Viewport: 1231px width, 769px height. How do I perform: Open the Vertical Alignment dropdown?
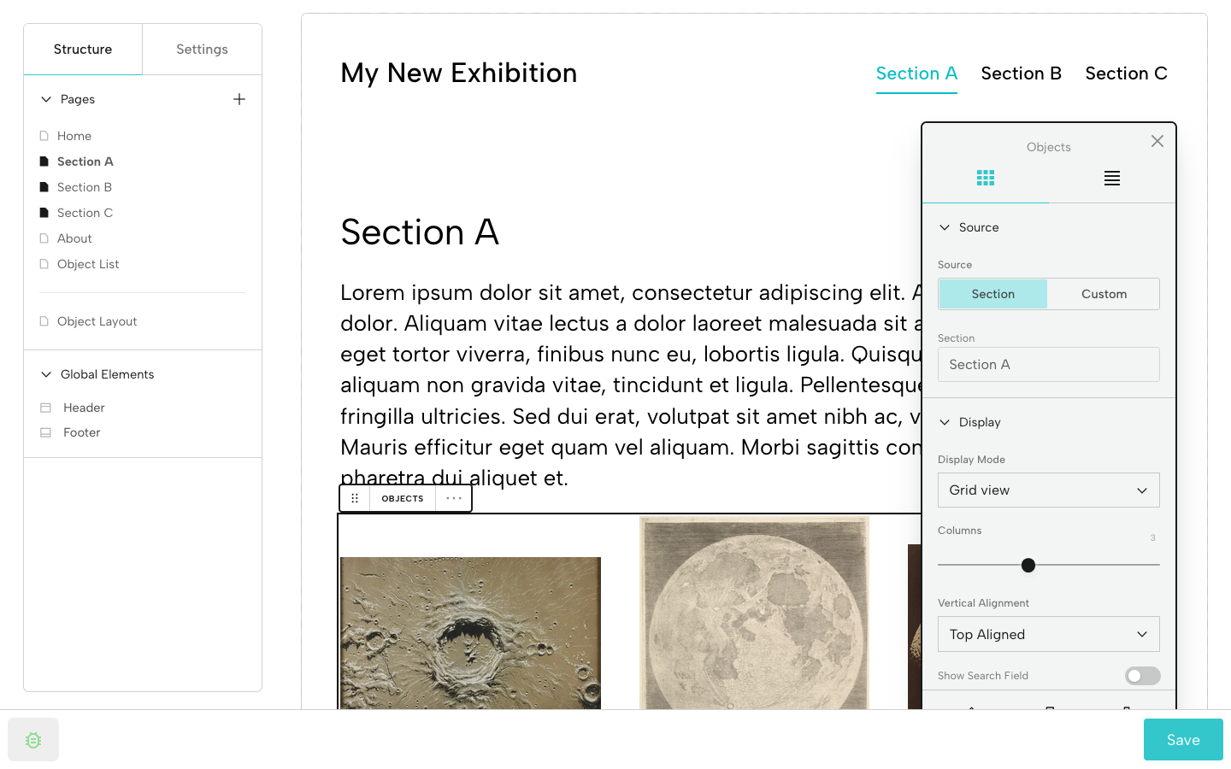[1048, 635]
